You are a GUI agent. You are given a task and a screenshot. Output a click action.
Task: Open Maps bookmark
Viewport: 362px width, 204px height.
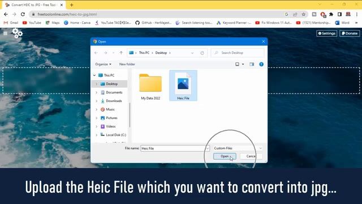coord(53,23)
